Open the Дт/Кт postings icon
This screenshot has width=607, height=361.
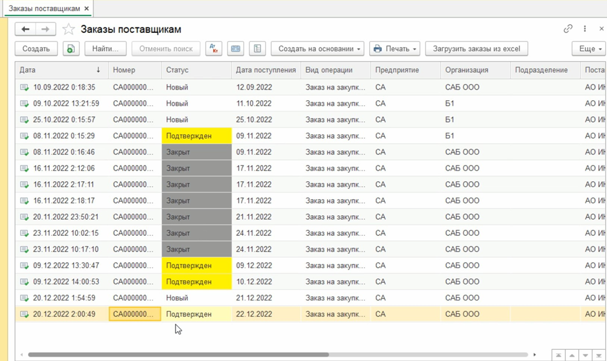(214, 49)
